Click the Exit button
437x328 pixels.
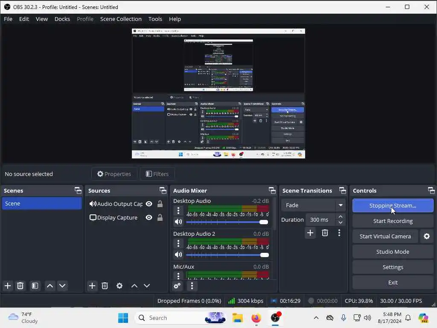coord(393,282)
